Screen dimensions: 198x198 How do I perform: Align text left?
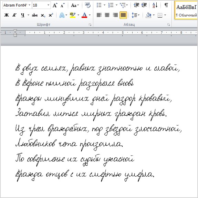(x=99, y=15)
